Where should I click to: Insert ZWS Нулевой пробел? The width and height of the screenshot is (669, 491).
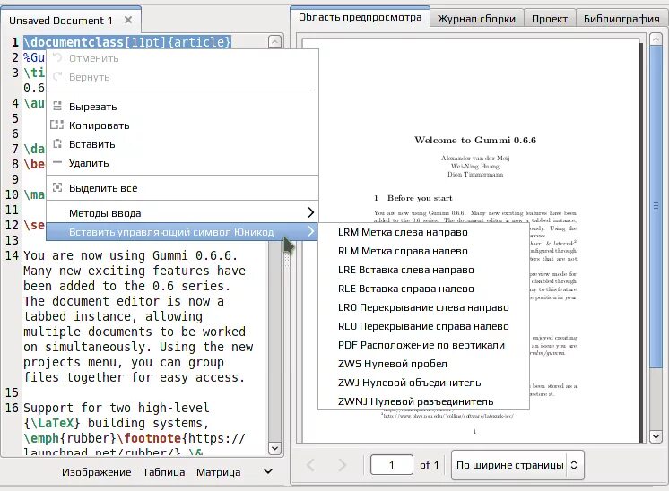click(423, 364)
